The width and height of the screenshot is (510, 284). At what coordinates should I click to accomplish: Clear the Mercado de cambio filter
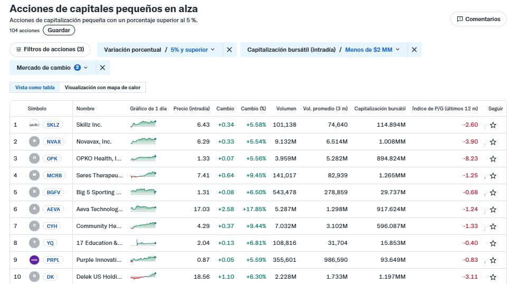[x=103, y=68]
